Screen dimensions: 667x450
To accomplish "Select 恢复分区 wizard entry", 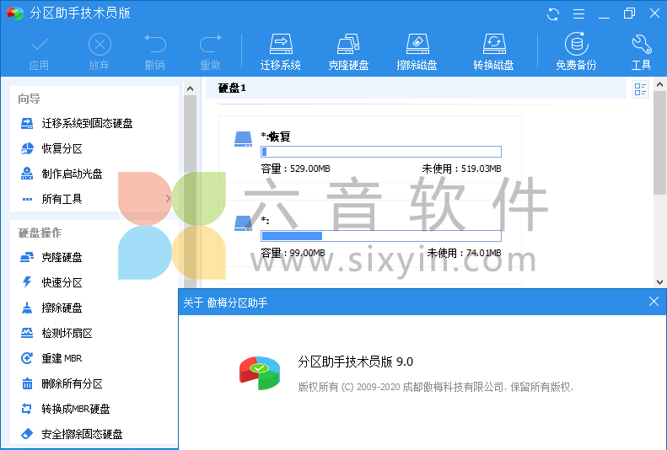I will (62, 148).
